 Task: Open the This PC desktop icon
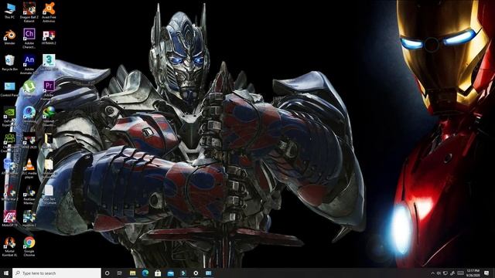tap(9, 10)
